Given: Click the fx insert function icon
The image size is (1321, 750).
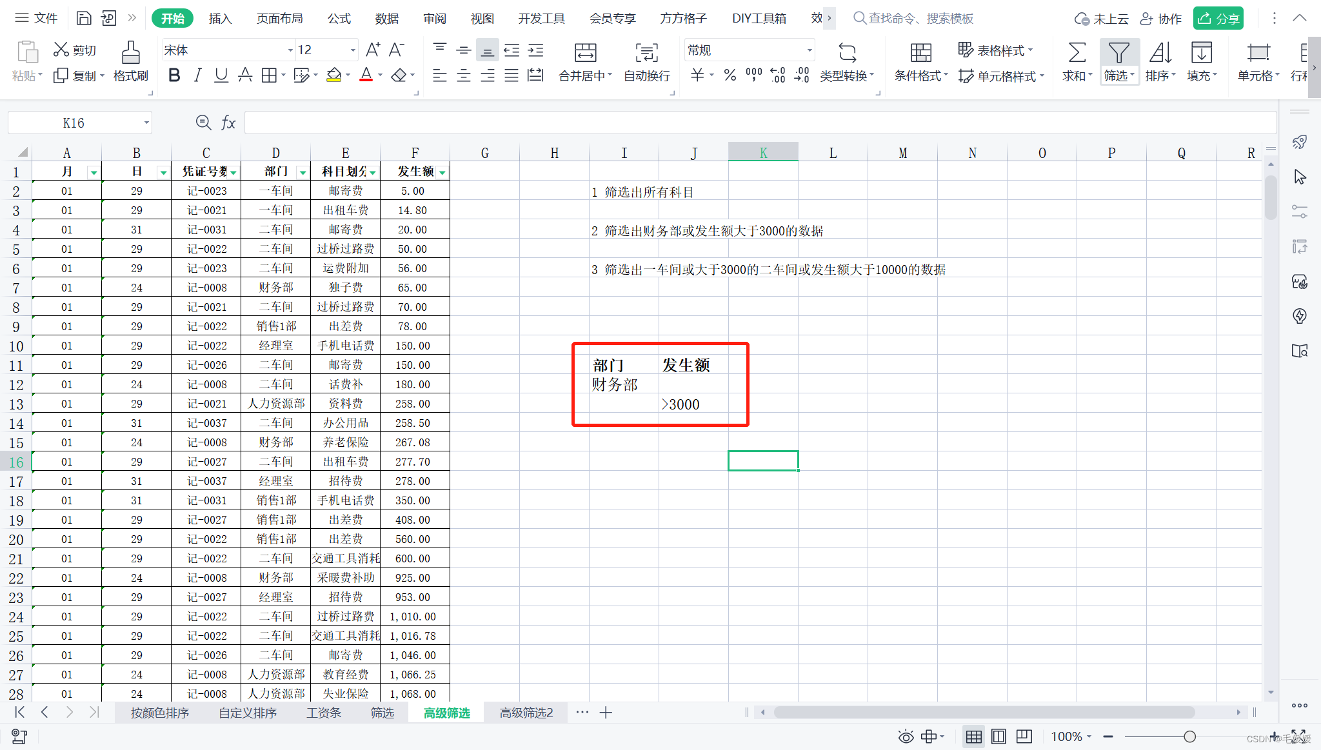Looking at the screenshot, I should 228,123.
